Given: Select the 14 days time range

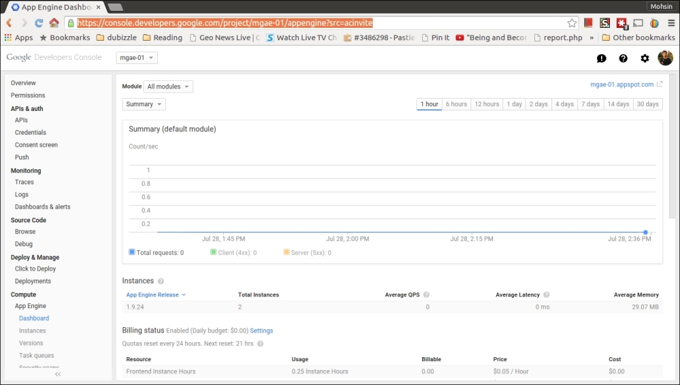Looking at the screenshot, I should (618, 104).
